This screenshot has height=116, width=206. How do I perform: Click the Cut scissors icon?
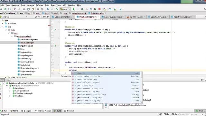(24, 9)
